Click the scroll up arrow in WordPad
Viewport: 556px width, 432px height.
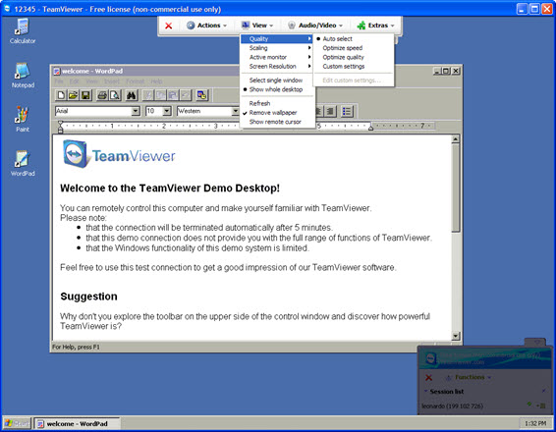(456, 138)
